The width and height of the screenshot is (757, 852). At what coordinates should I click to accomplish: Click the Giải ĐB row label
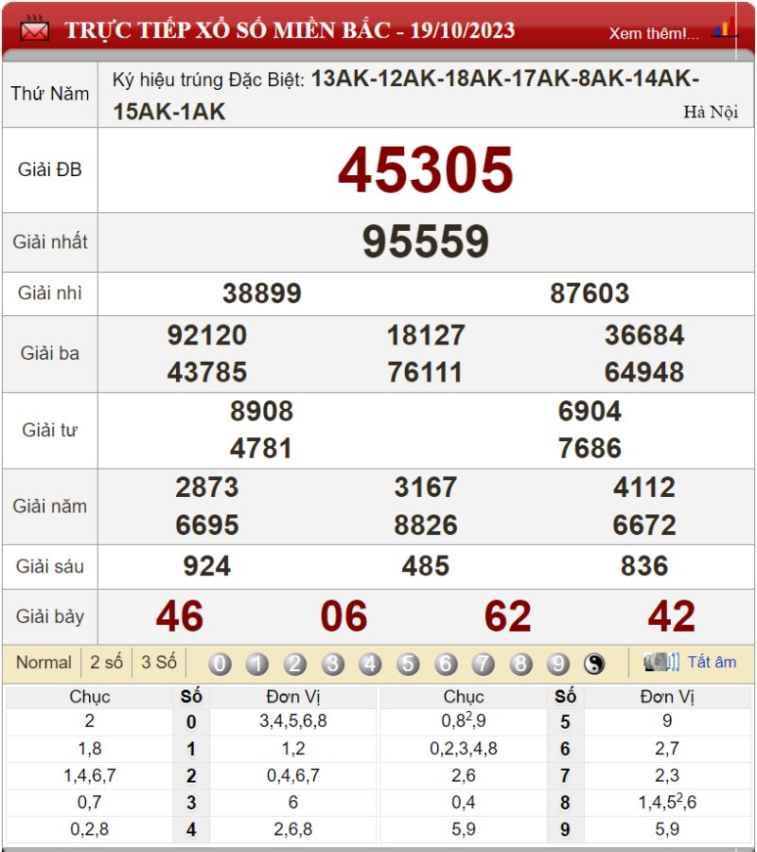click(x=50, y=169)
